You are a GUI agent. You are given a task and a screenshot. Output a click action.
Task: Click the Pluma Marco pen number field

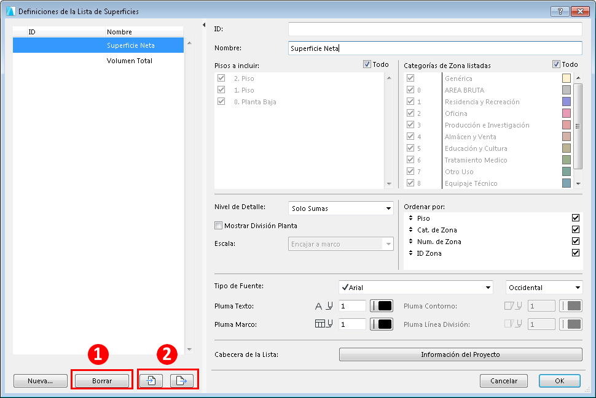click(x=352, y=324)
